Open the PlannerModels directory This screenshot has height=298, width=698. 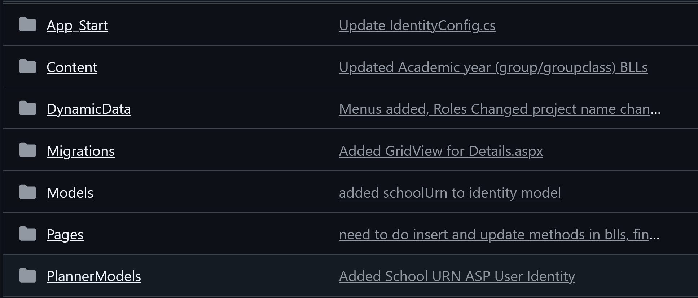(x=94, y=276)
